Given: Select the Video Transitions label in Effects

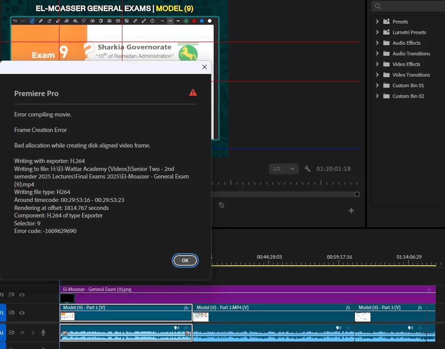Looking at the screenshot, I should [411, 75].
